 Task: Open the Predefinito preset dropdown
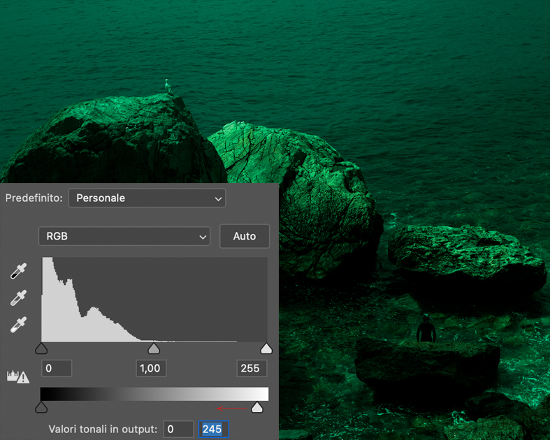tap(147, 198)
